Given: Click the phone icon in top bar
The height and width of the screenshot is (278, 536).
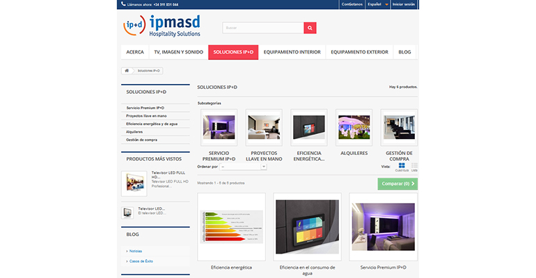Looking at the screenshot, I should 123,4.
